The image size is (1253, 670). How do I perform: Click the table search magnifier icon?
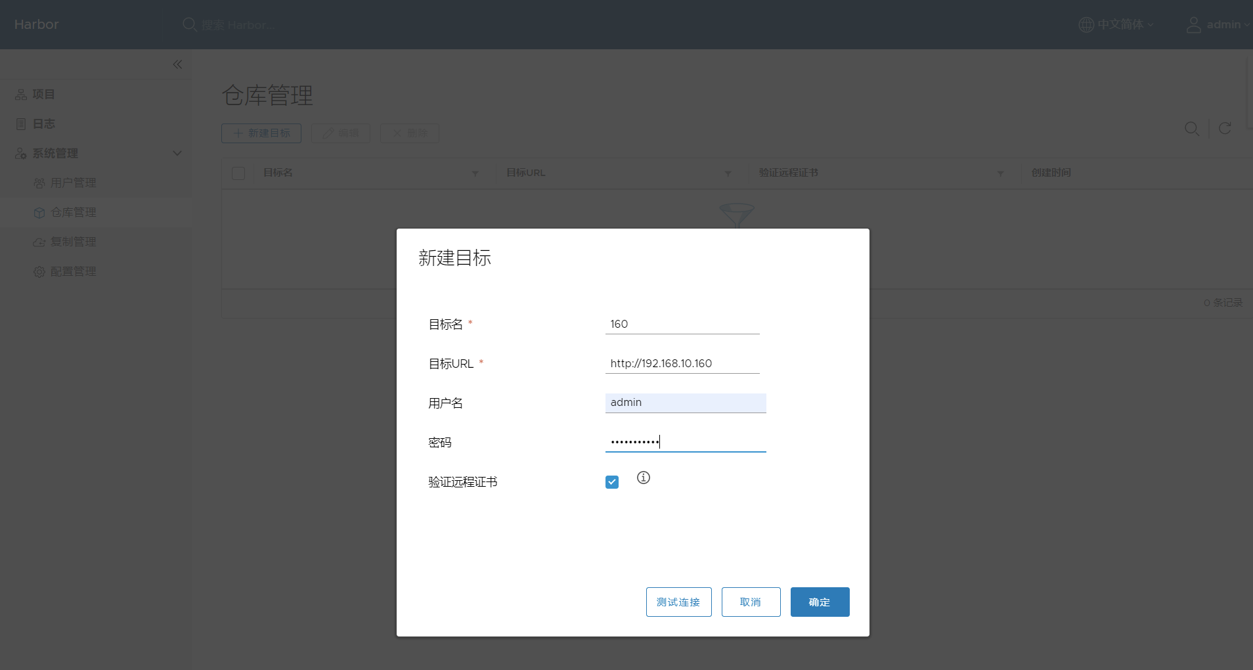click(x=1191, y=129)
